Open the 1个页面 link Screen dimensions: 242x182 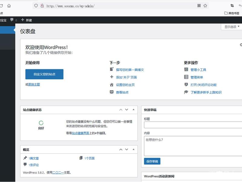pyautogui.click(x=90, y=158)
